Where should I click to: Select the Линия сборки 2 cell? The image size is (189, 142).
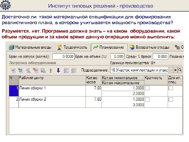[52, 102]
